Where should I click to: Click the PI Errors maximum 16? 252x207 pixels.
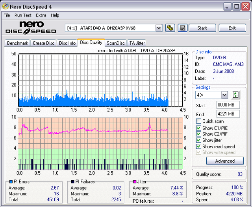point(56,194)
